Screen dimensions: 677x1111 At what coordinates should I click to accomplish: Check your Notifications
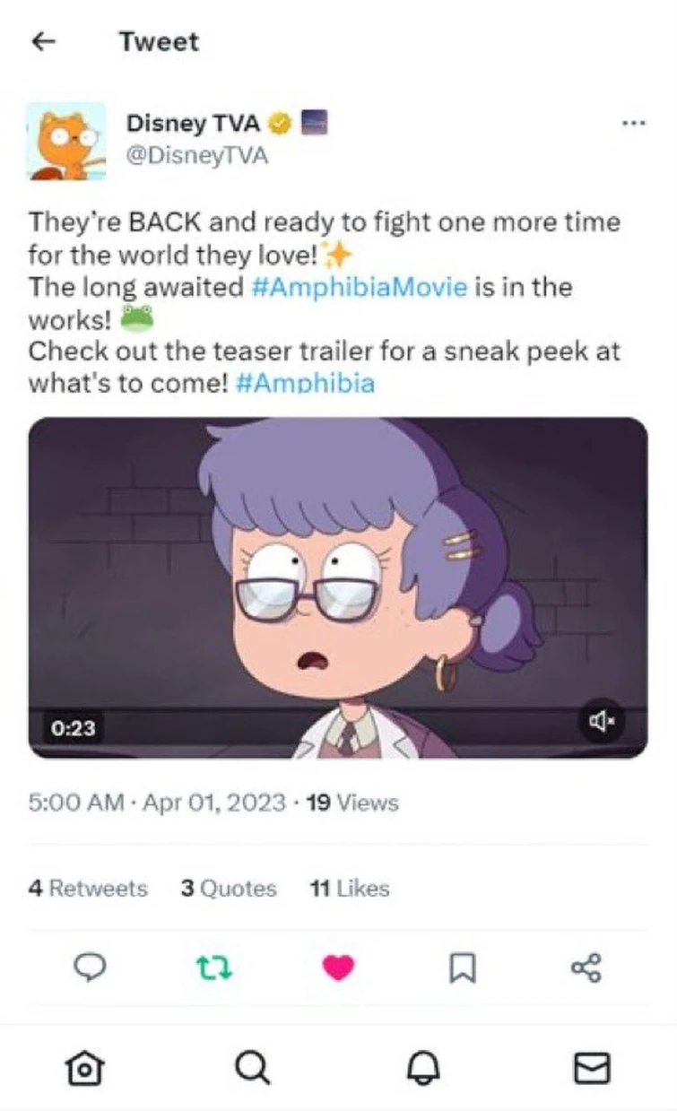pyautogui.click(x=421, y=1067)
